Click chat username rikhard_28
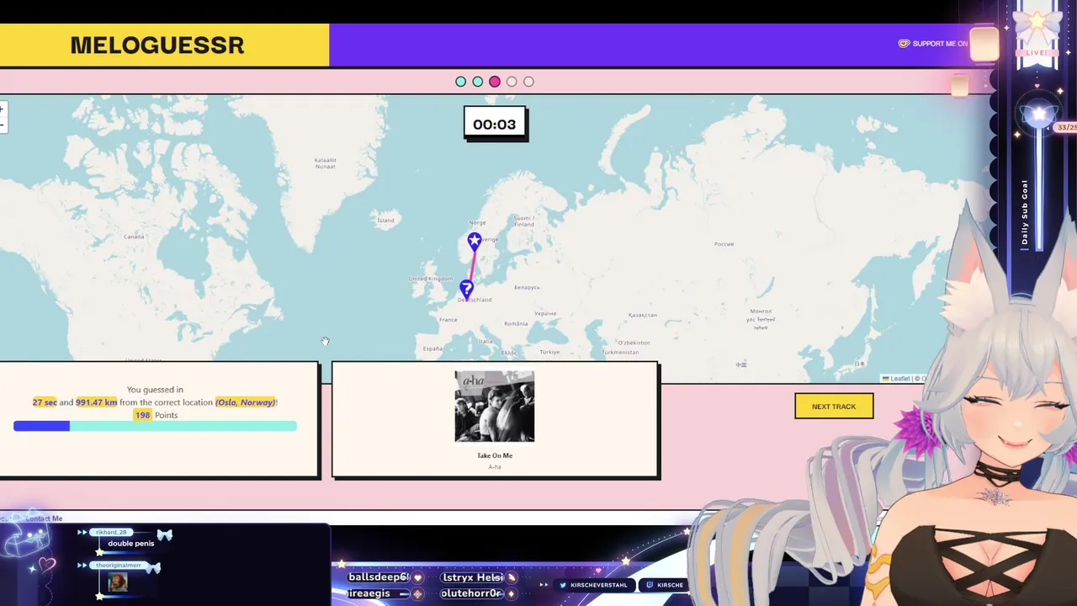1077x606 pixels. [x=111, y=533]
